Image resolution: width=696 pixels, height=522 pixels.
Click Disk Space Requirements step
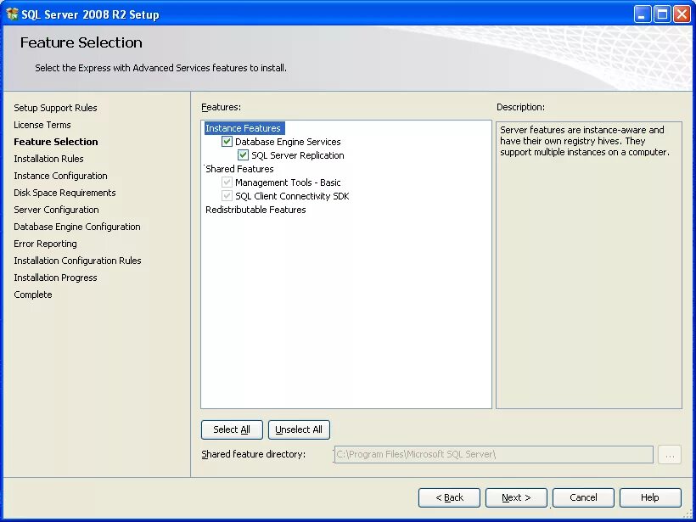[65, 193]
